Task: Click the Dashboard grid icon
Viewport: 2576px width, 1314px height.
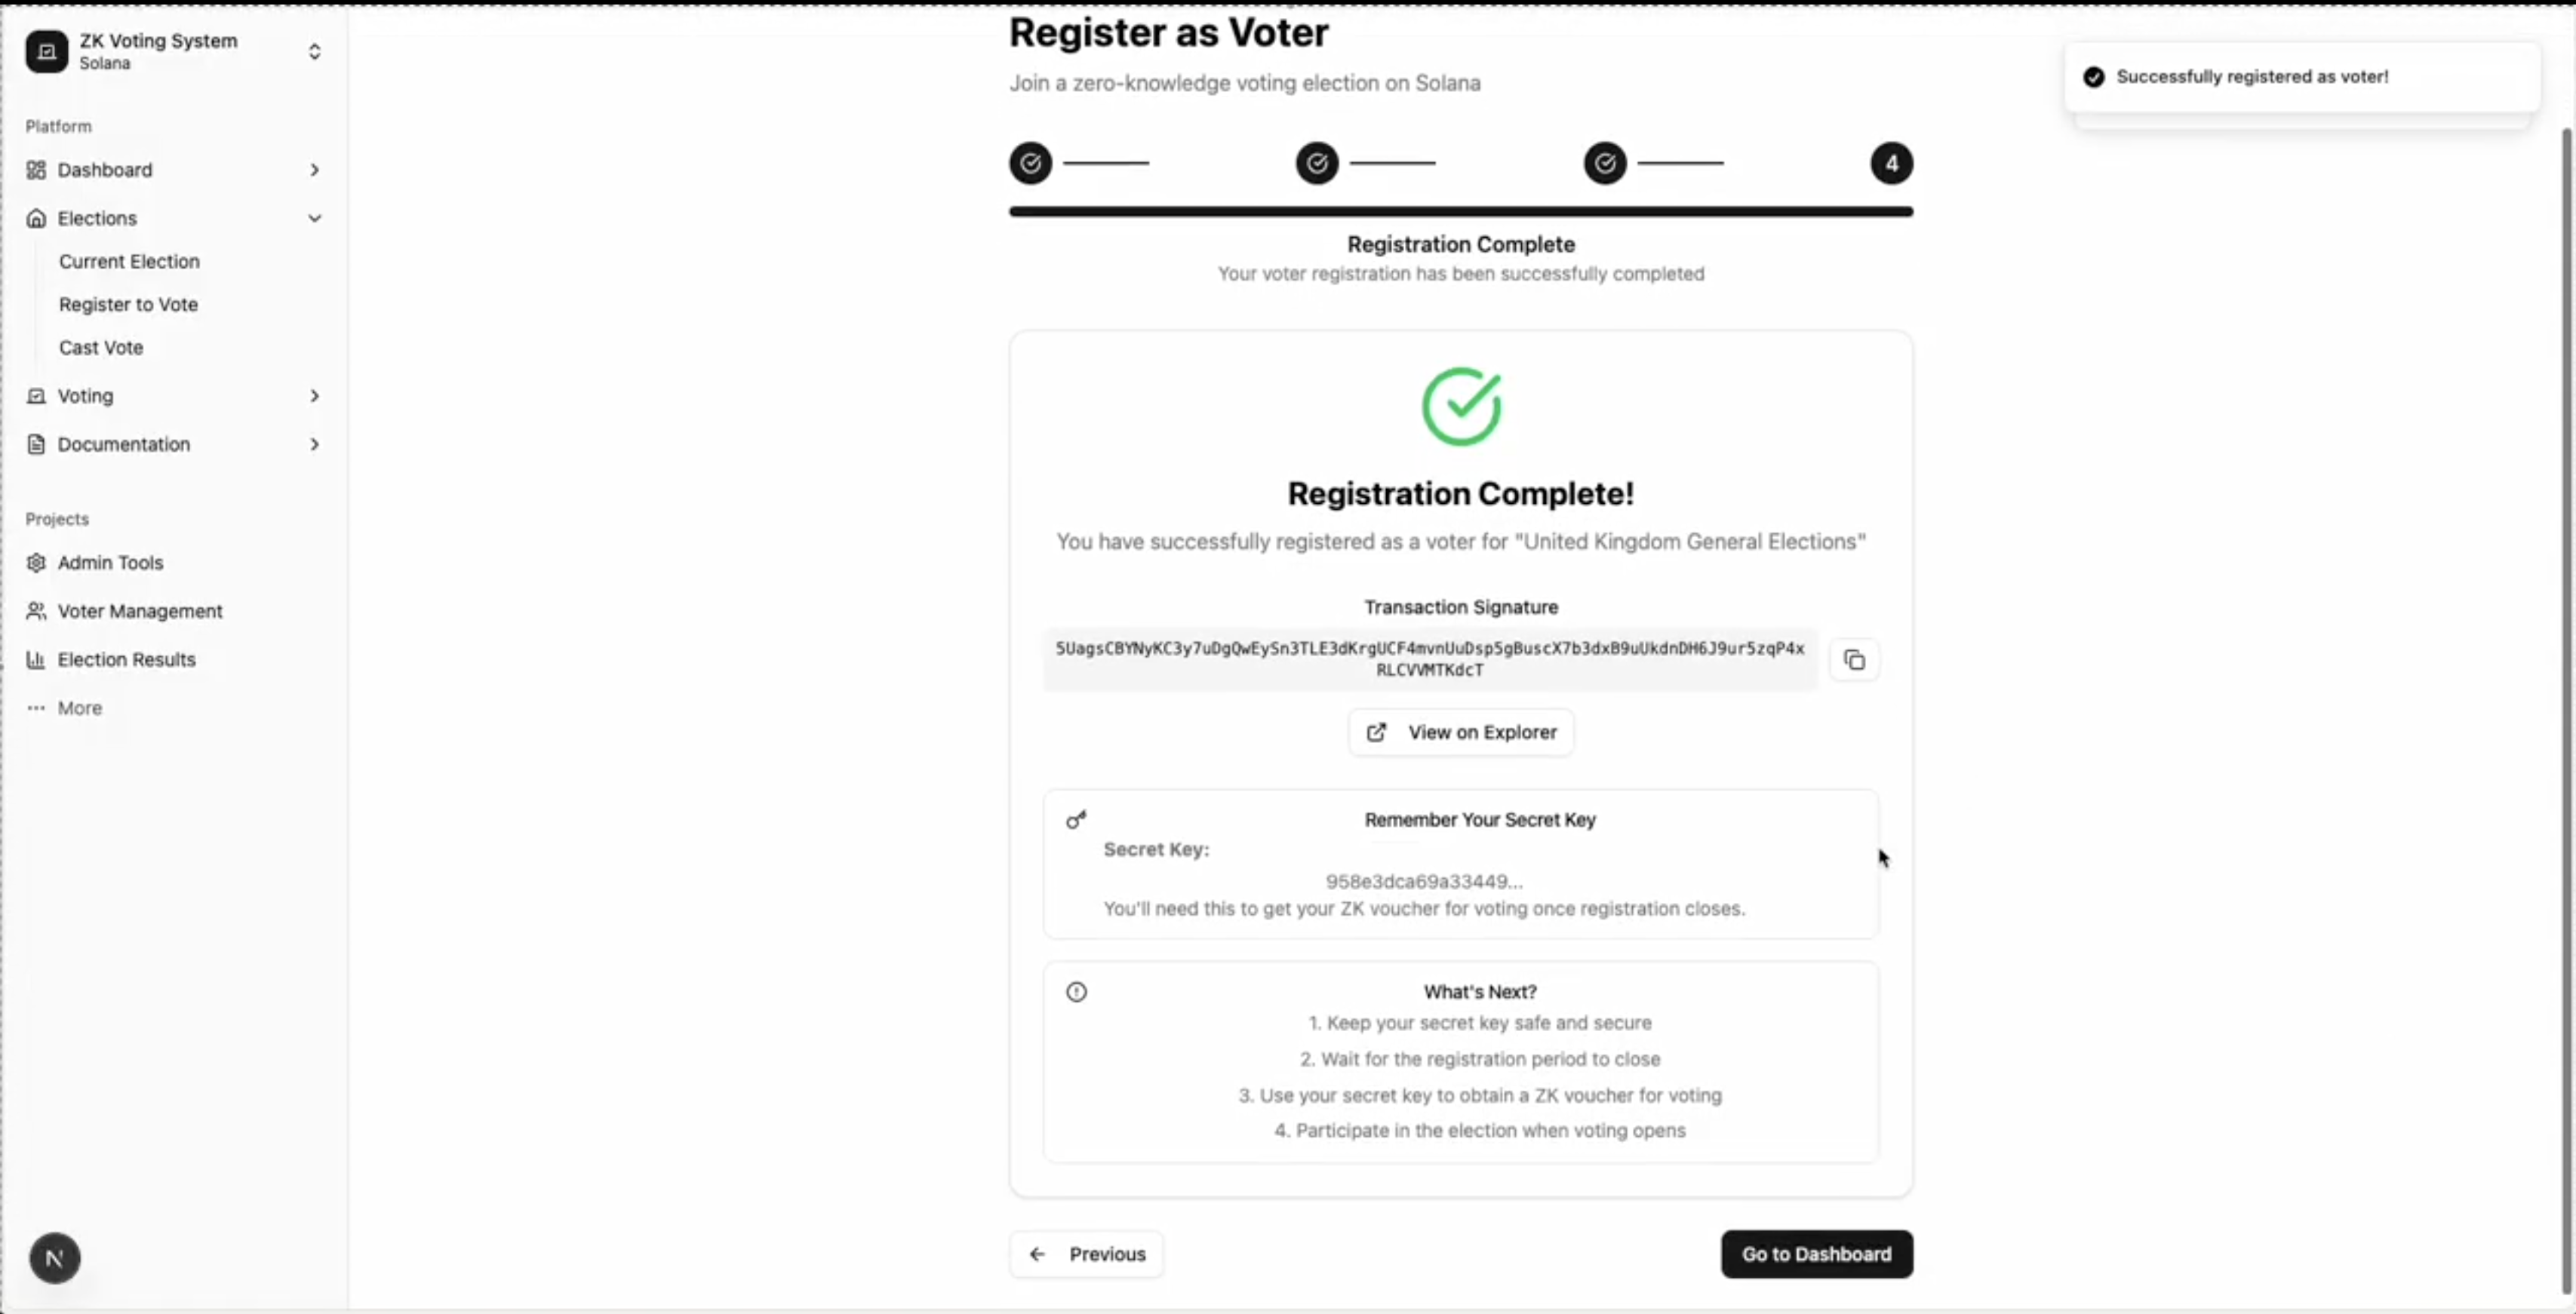Action: tap(36, 170)
